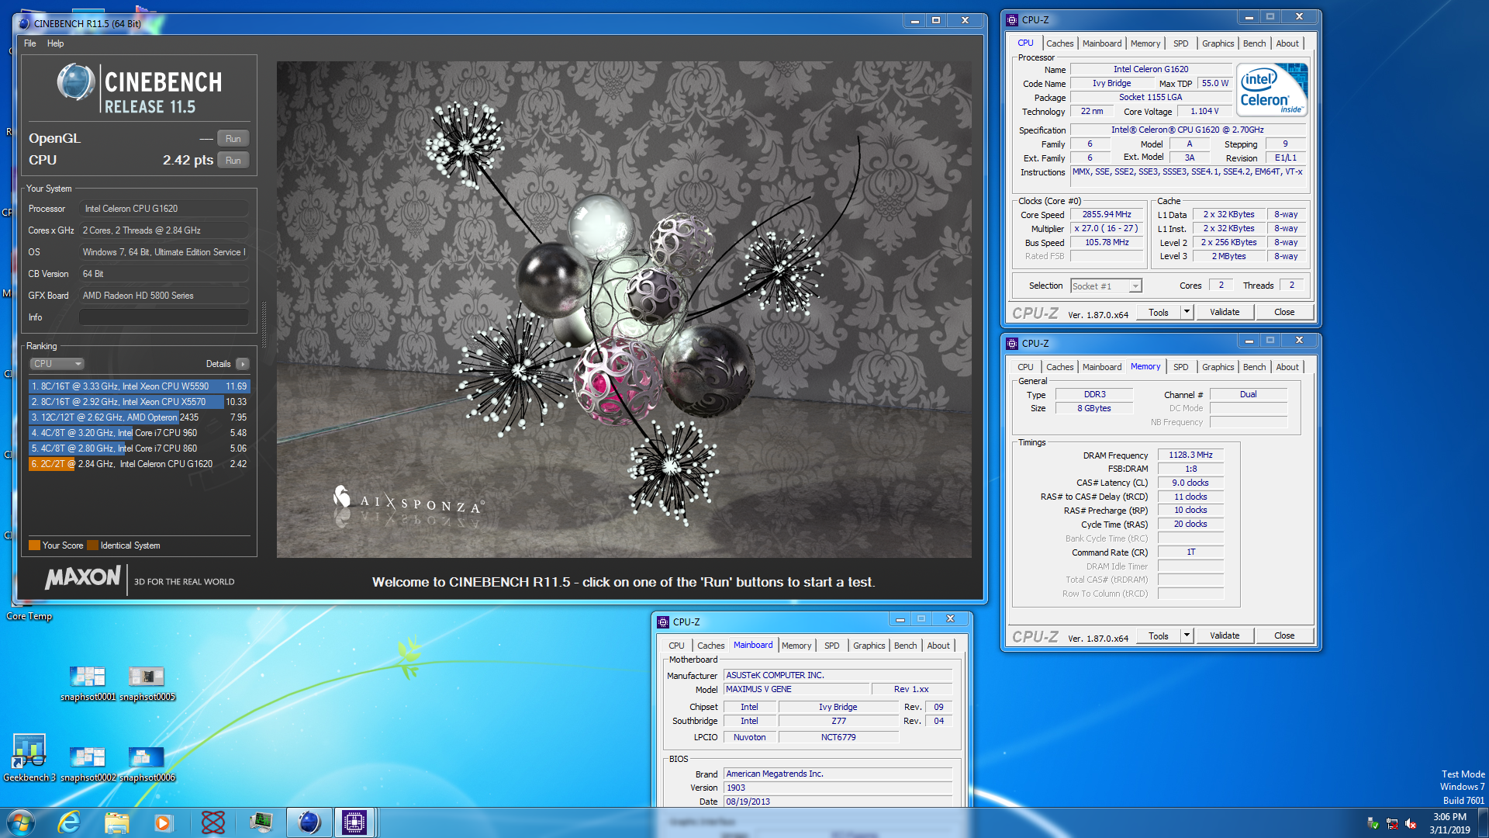Click the Details arrow in Ranking
The height and width of the screenshot is (838, 1489).
coord(243,364)
